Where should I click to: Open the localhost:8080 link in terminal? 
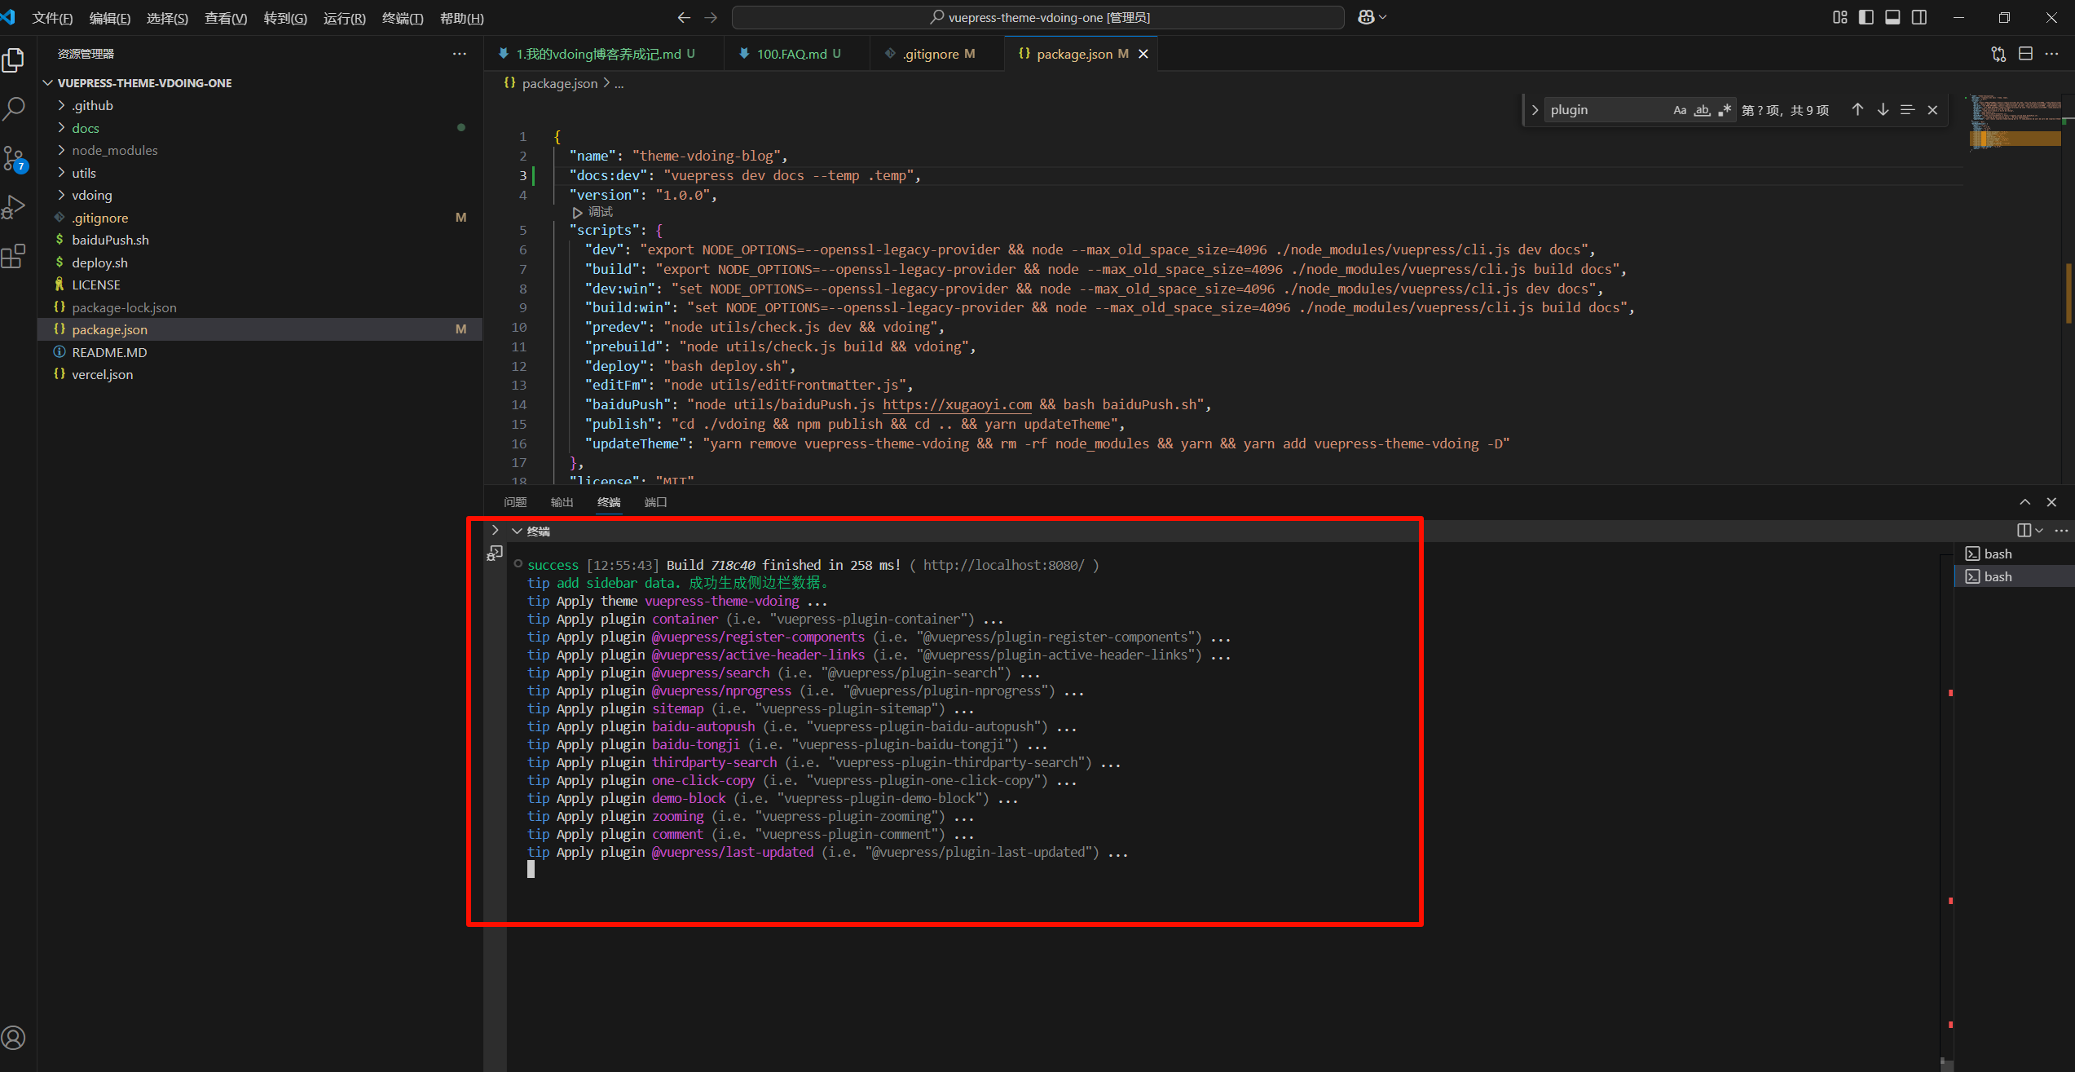coord(1004,565)
